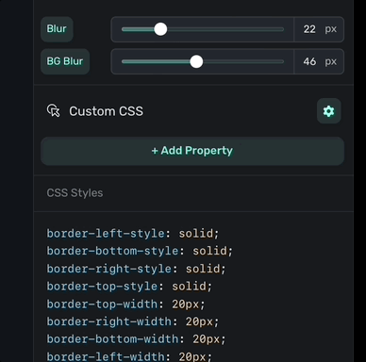Select the border-bottom-style: solid line
This screenshot has width=366, height=362.
coord(140,251)
